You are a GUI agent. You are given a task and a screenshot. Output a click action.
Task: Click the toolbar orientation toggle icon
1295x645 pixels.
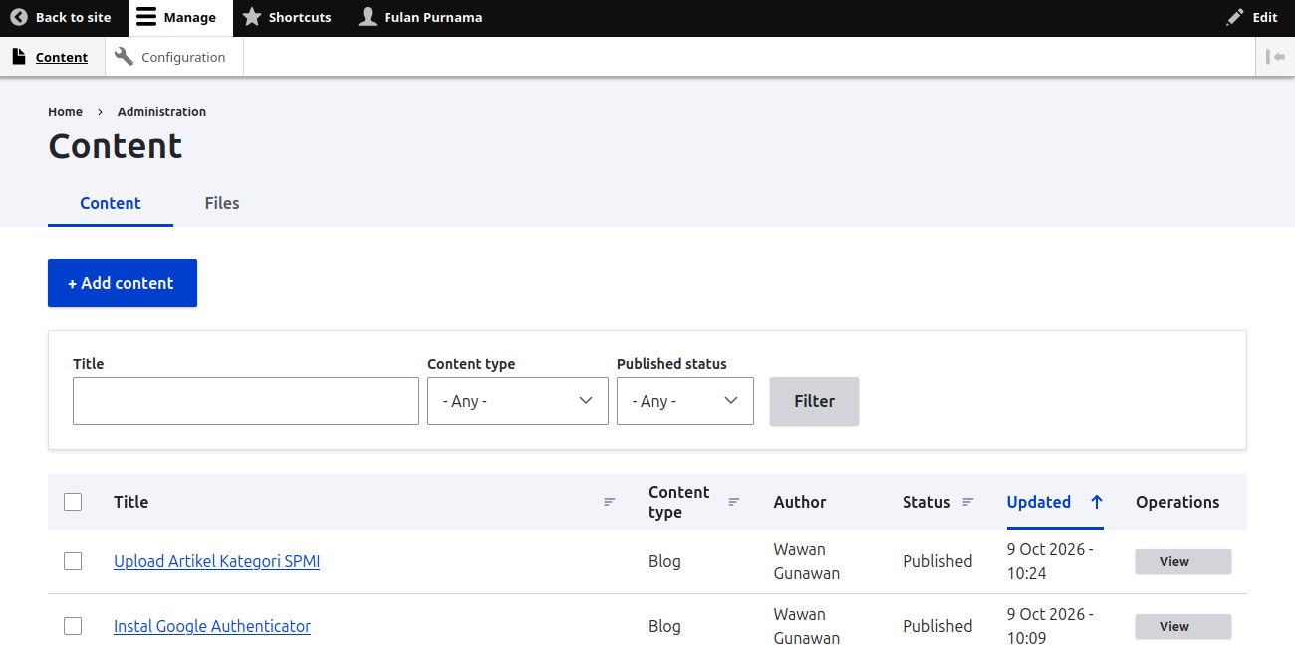pyautogui.click(x=1275, y=57)
